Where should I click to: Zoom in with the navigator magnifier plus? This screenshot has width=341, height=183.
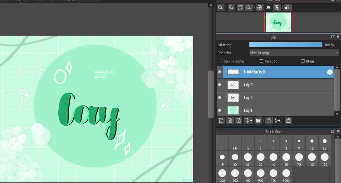[x=232, y=8]
